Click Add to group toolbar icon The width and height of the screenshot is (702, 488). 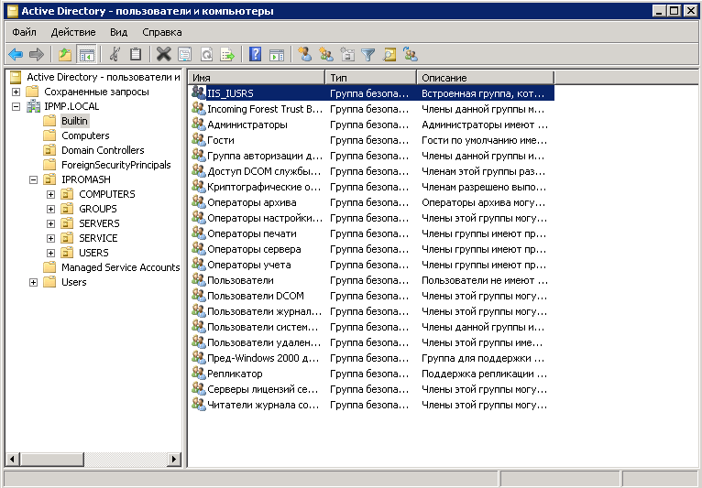click(x=411, y=55)
